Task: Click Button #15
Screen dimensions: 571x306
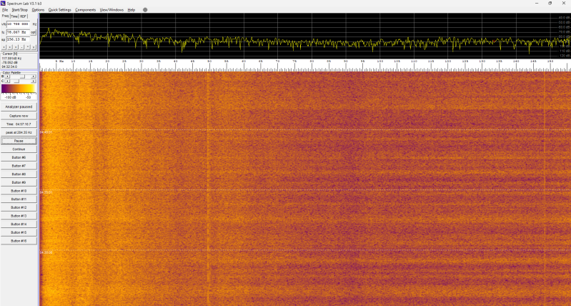Action: [19, 232]
